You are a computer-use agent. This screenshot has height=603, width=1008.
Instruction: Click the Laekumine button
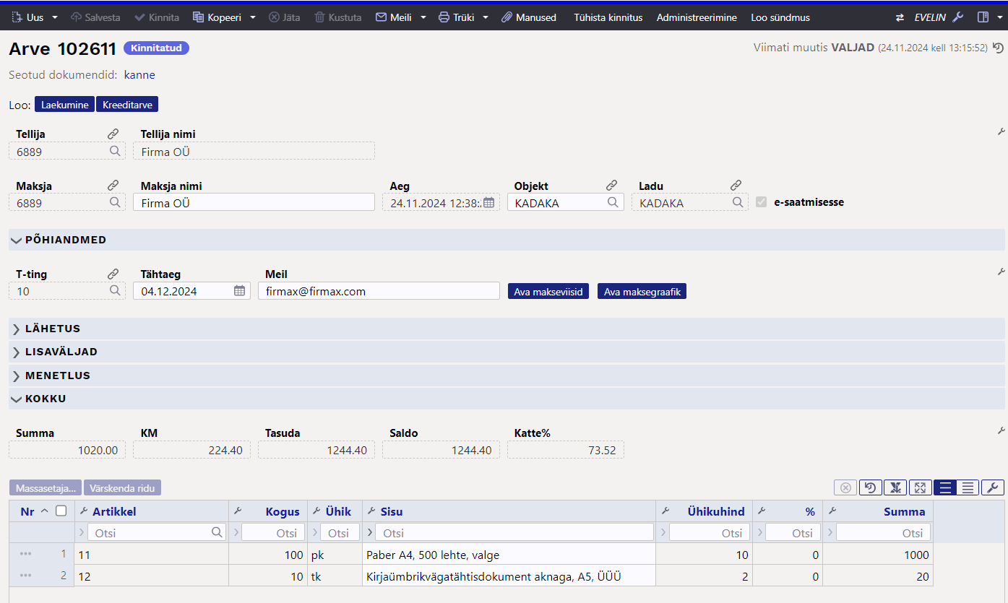point(64,105)
